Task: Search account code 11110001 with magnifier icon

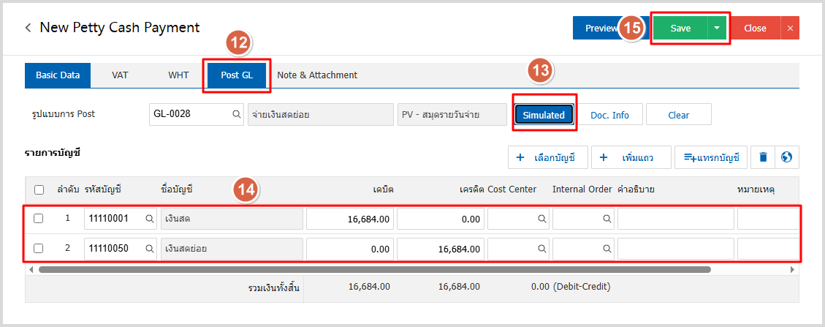Action: tap(149, 219)
